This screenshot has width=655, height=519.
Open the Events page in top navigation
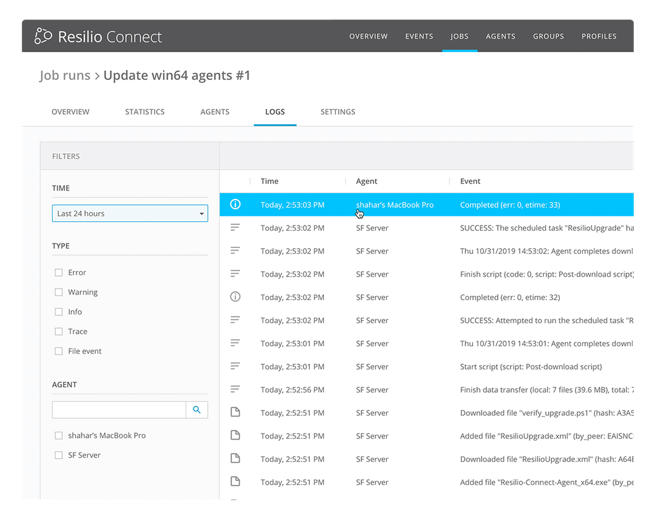tap(419, 36)
